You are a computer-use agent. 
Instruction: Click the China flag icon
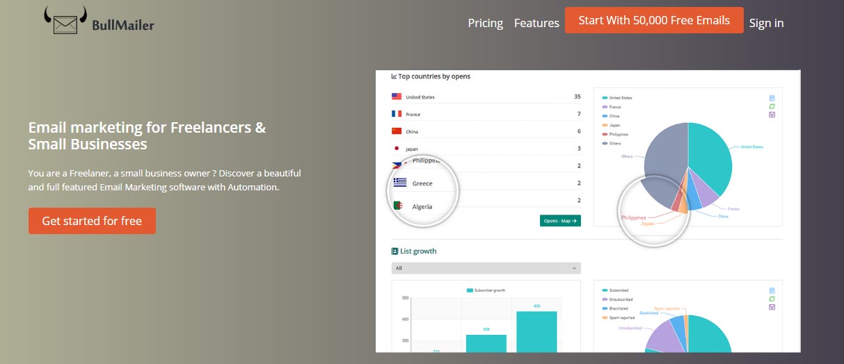397,131
